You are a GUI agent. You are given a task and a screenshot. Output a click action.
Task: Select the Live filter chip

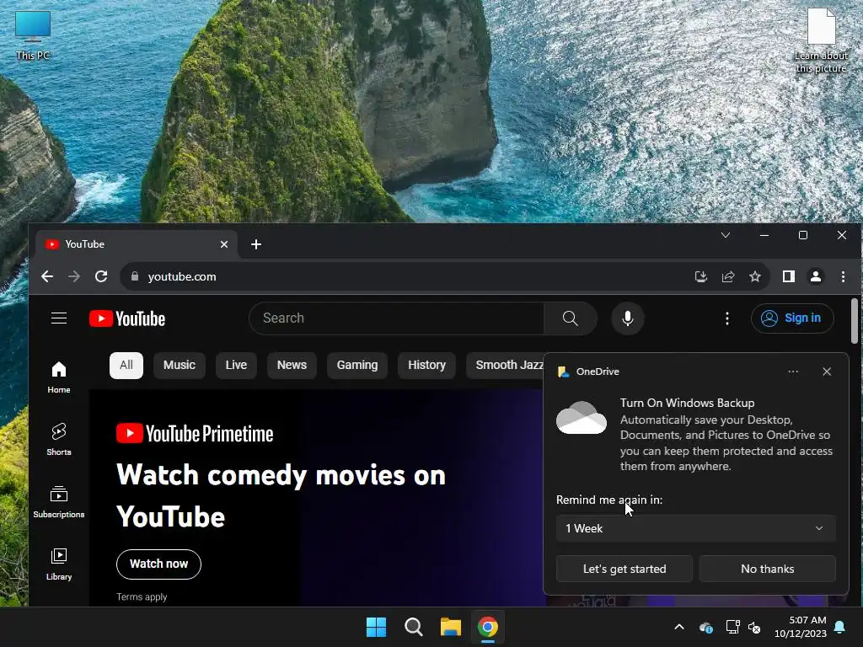[x=236, y=366]
